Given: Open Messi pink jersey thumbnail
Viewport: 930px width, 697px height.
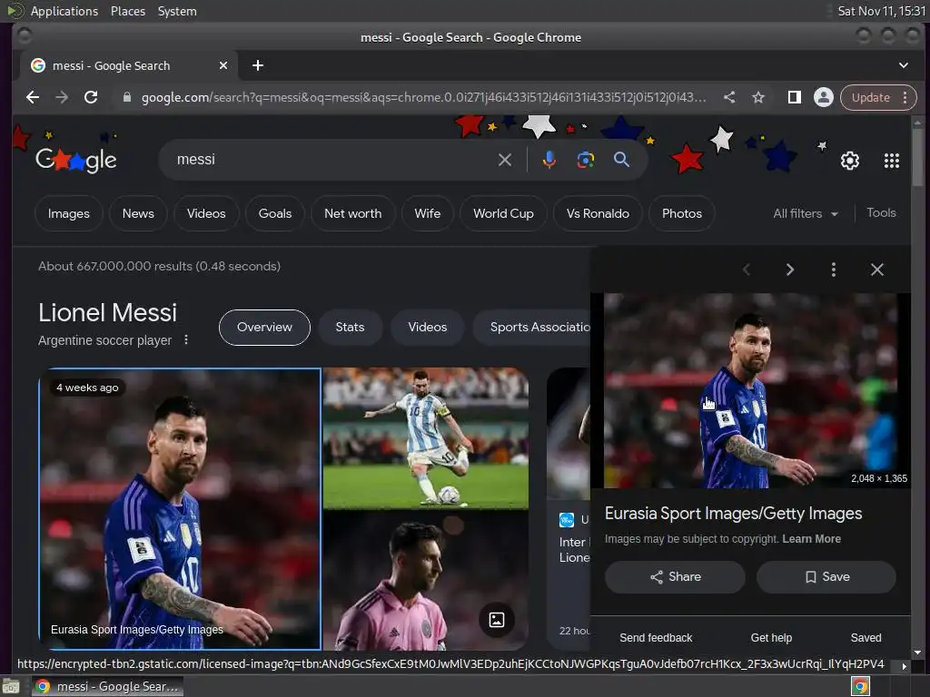Looking at the screenshot, I should point(426,581).
